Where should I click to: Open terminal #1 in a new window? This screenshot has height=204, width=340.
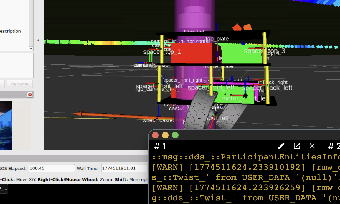(297, 146)
